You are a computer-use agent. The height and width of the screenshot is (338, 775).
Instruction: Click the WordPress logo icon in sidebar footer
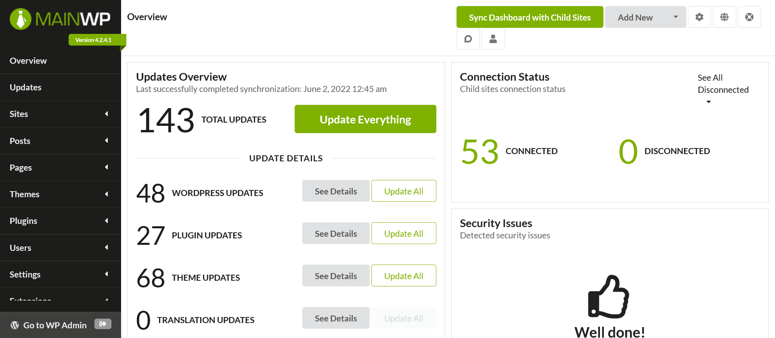click(15, 325)
